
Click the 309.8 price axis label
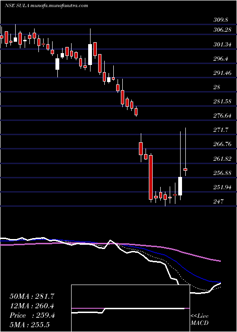point(220,20)
